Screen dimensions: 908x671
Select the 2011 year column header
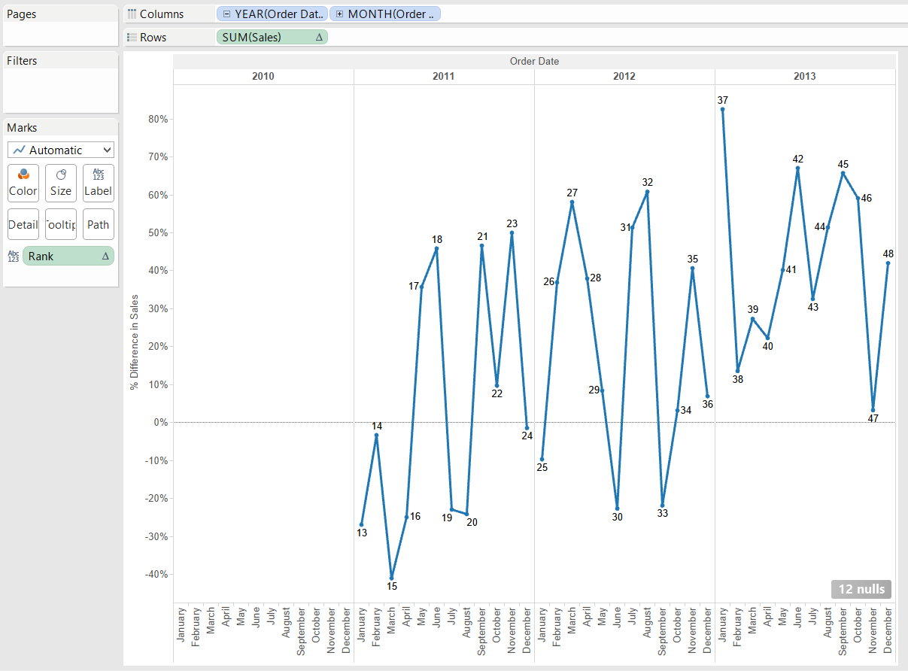[x=443, y=77]
